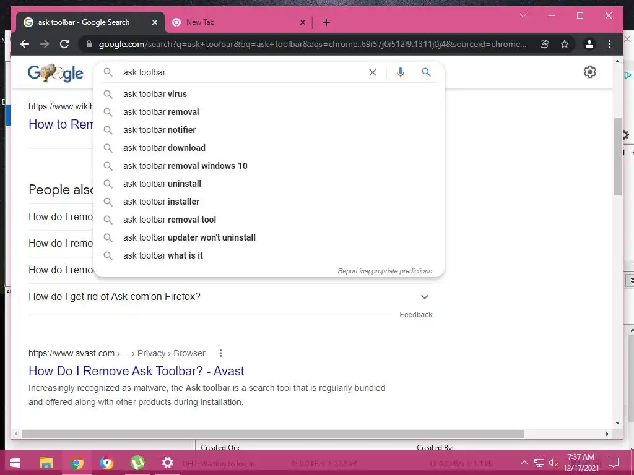Open the tab search dropdown arrow
The width and height of the screenshot is (634, 475).
coord(523,15)
